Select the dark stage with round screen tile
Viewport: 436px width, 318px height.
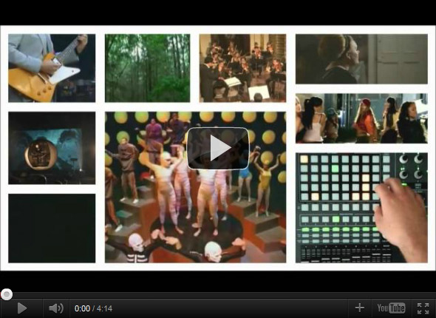pyautogui.click(x=52, y=148)
